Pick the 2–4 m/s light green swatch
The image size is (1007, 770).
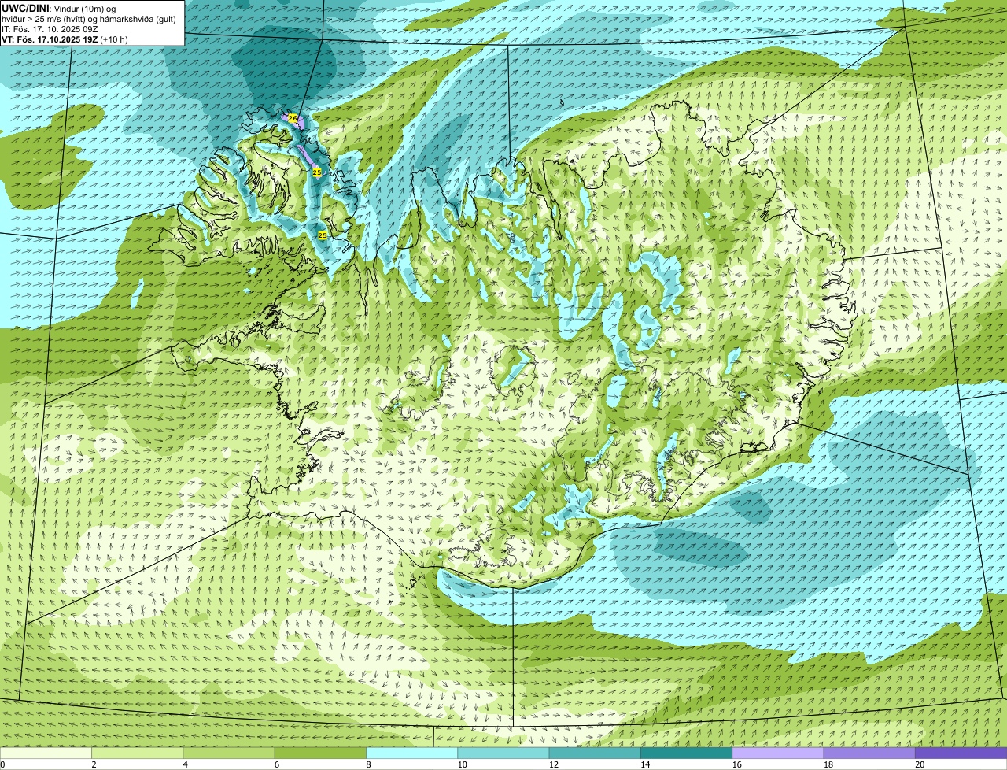click(x=137, y=753)
